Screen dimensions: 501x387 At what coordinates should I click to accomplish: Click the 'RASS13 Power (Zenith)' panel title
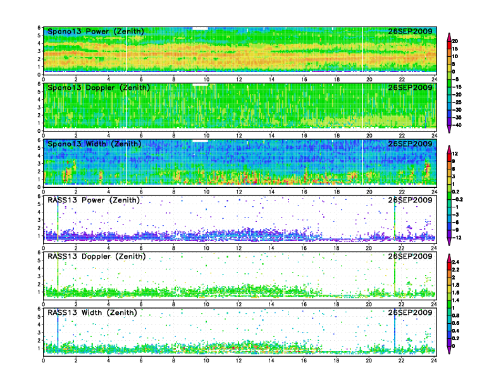[94, 200]
